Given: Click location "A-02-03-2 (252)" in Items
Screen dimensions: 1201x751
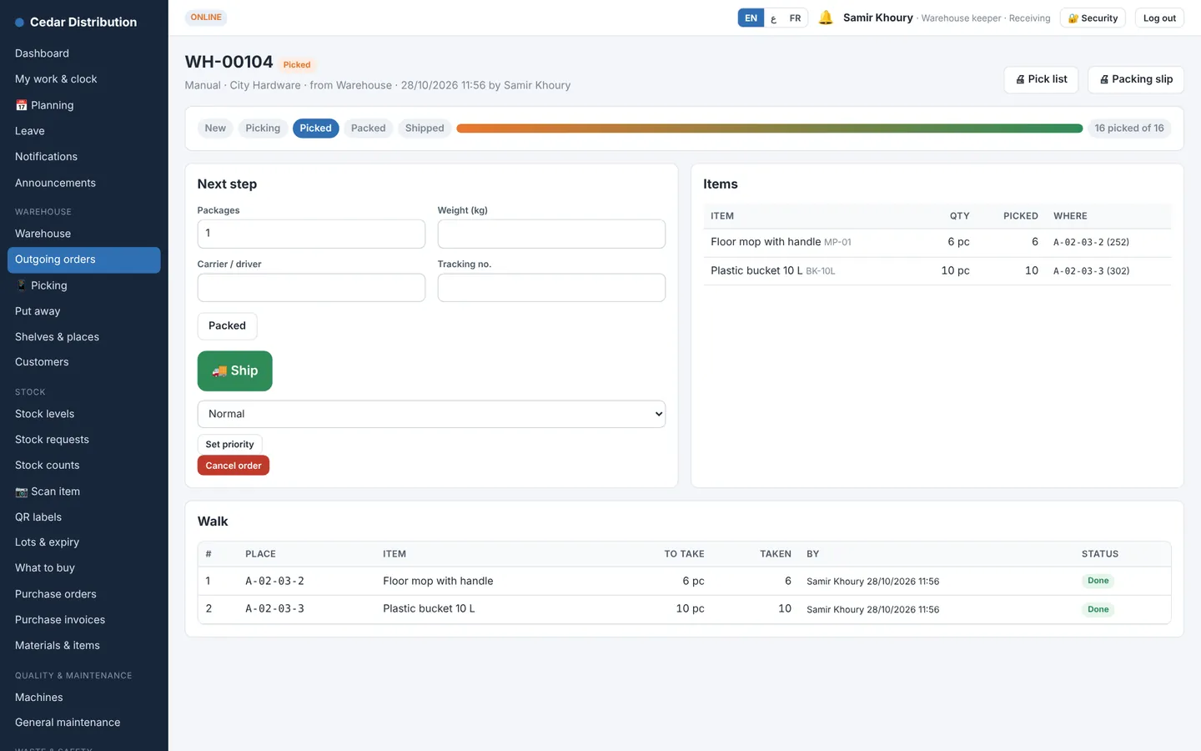Looking at the screenshot, I should pos(1091,242).
